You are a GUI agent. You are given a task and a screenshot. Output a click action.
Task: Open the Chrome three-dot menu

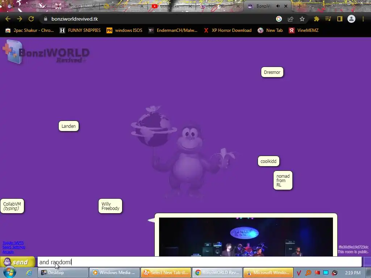363,19
